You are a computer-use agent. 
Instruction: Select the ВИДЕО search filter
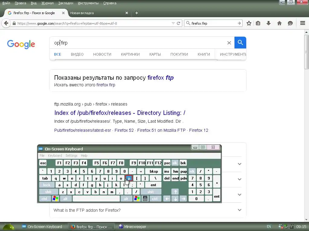click(x=77, y=54)
